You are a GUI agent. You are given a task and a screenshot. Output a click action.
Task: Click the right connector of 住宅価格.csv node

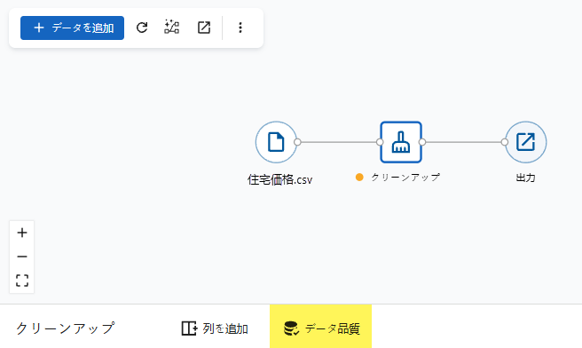point(297,142)
